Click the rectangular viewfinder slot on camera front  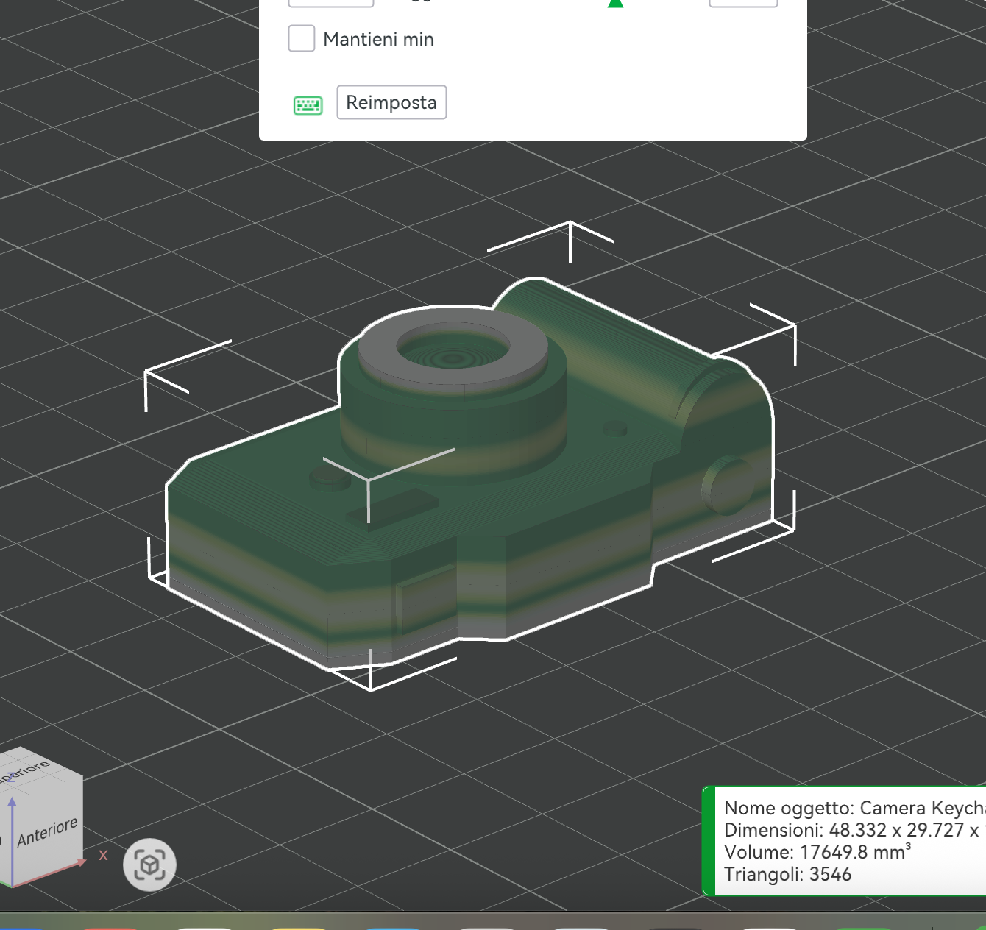click(392, 506)
